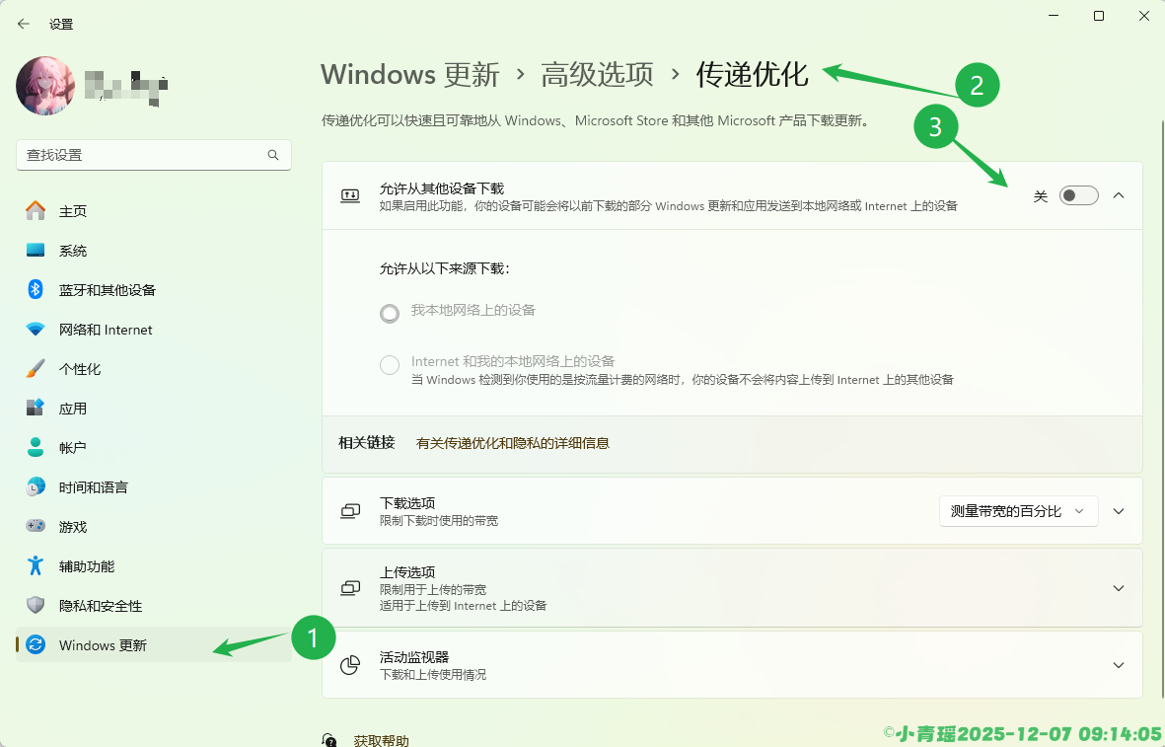
Task: Toggle 允许从其他设备下载 switch on
Action: point(1078,196)
